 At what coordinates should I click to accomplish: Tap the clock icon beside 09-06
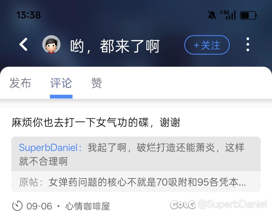[x=17, y=206]
